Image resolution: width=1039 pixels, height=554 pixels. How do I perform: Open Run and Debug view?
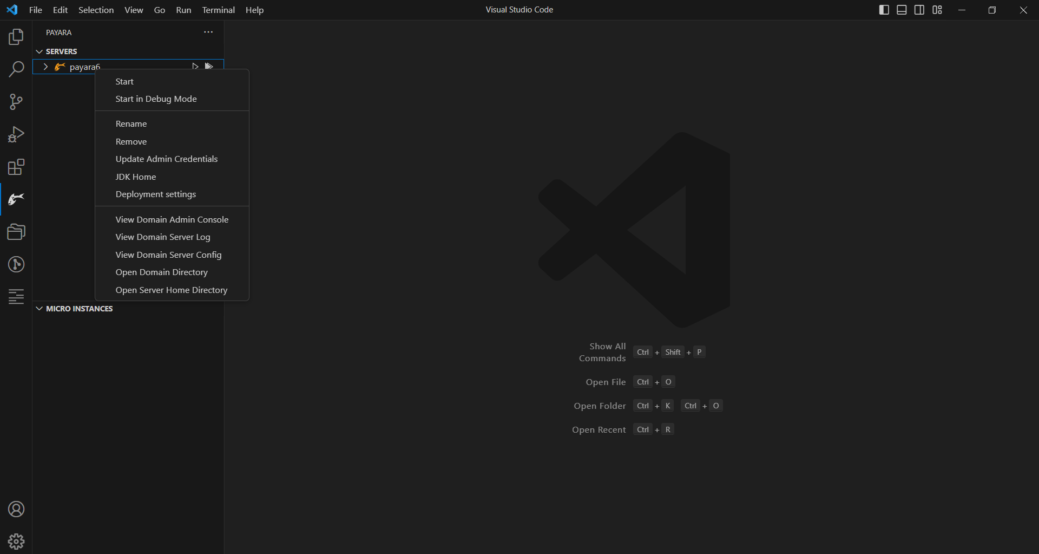[x=16, y=134]
